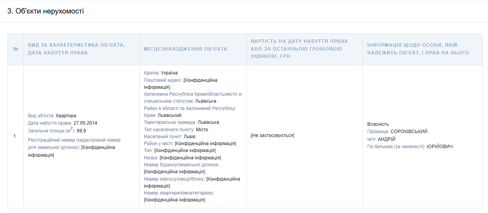This screenshot has width=488, height=213.
Task: Click row number 1 in the table
Action: pyautogui.click(x=15, y=136)
